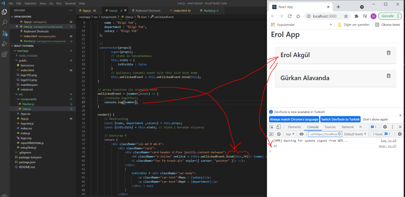The height and width of the screenshot is (197, 405).
Task: Click the console filter input field
Action: click(322, 134)
